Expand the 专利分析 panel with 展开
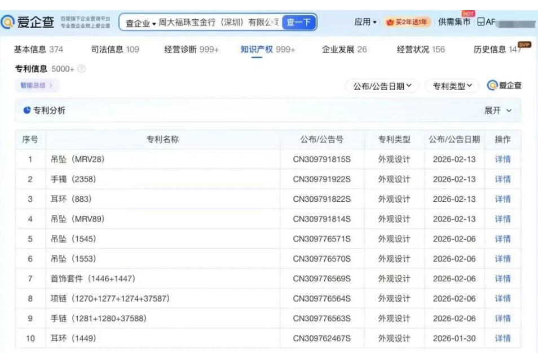This screenshot has height=353, width=538. point(498,111)
